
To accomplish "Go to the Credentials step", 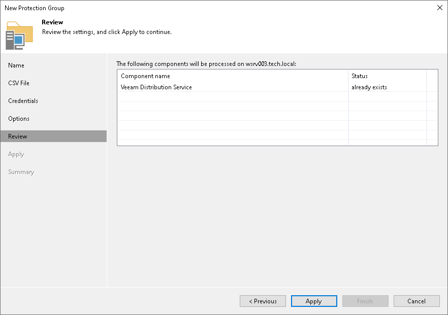I will (x=23, y=101).
